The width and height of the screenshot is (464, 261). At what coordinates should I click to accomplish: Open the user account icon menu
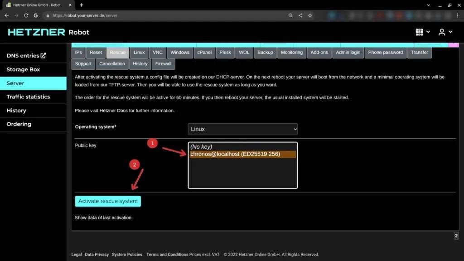point(442,32)
